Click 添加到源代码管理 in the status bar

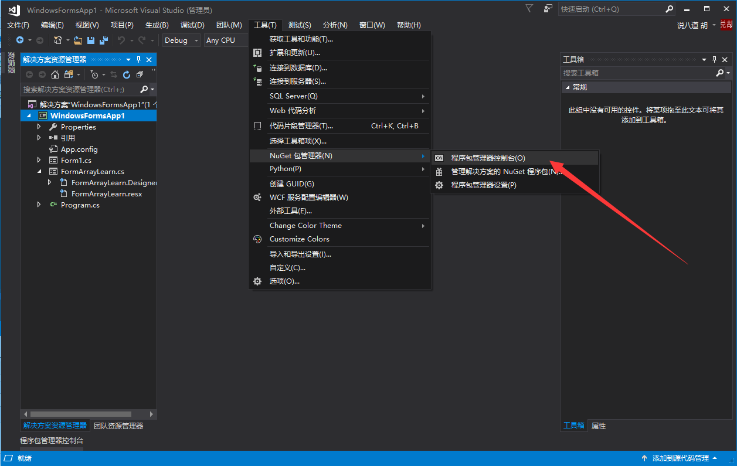(680, 458)
